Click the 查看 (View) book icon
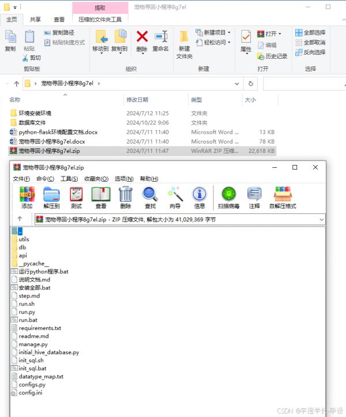346x417 pixels. pyautogui.click(x=101, y=197)
